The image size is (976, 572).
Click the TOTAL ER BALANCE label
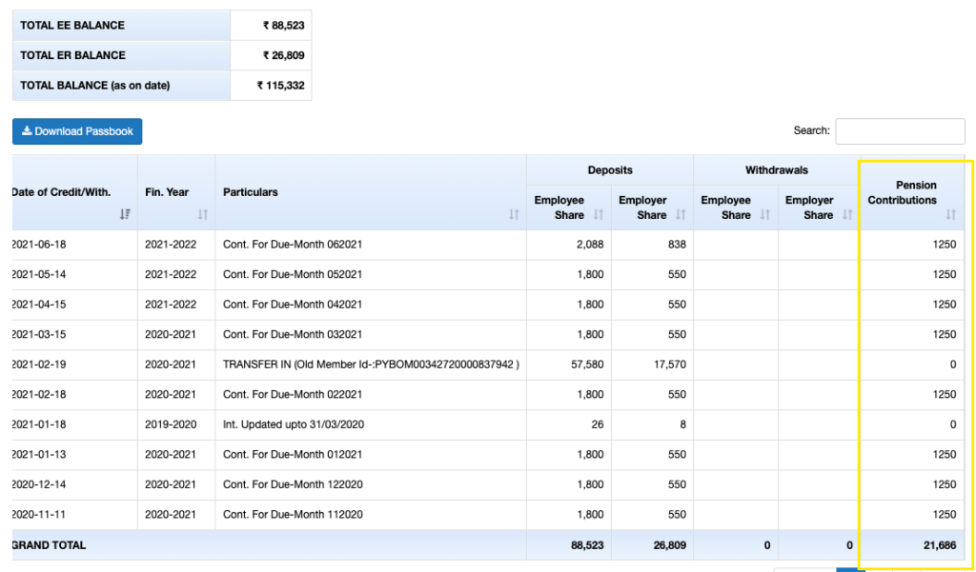tap(72, 55)
